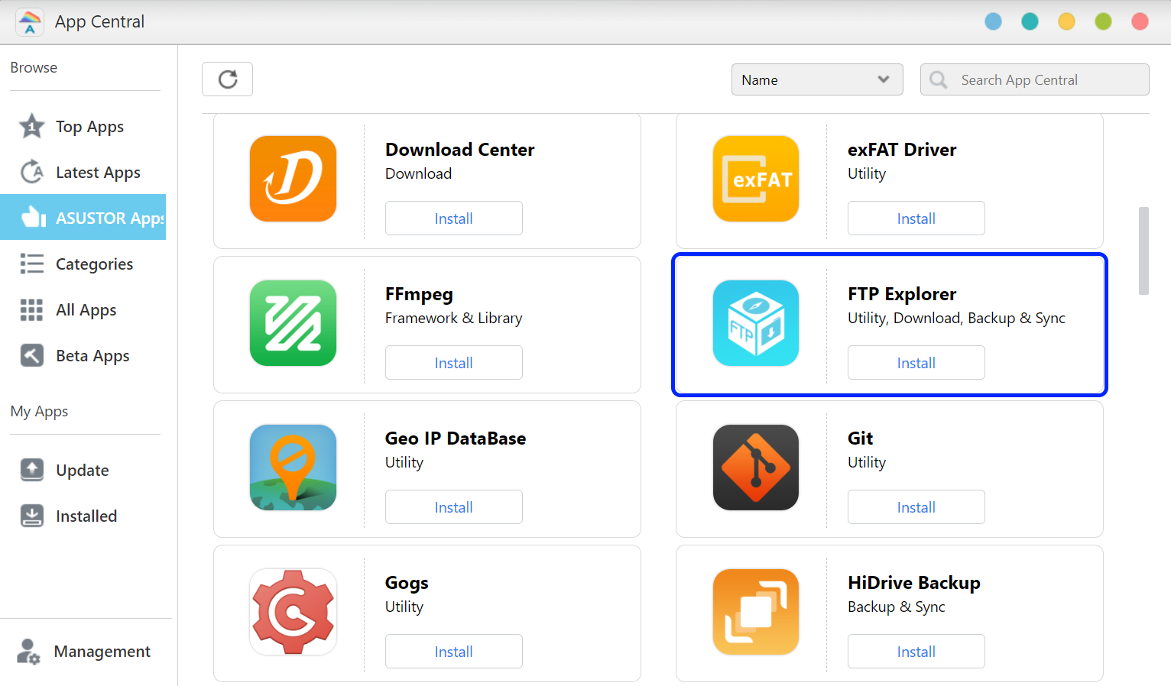Screen dimensions: 1171x686
Task: Install FTP Explorer
Action: point(916,363)
